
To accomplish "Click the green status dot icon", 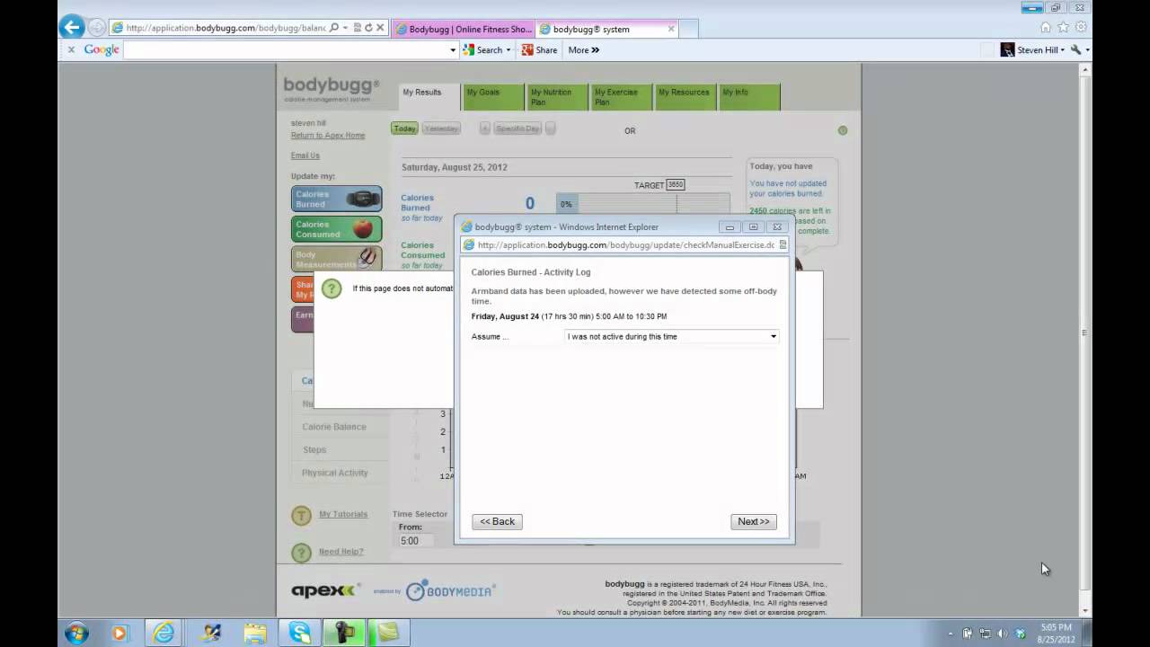I will pyautogui.click(x=843, y=130).
